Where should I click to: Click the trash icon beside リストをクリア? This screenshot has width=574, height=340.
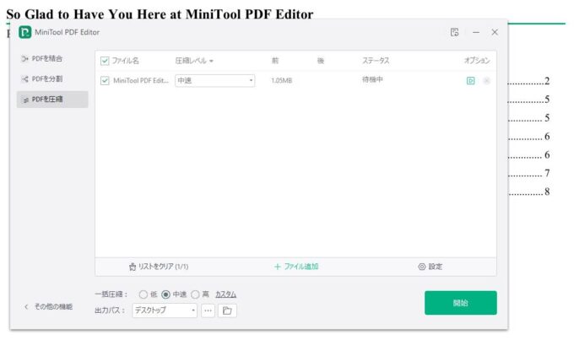133,267
